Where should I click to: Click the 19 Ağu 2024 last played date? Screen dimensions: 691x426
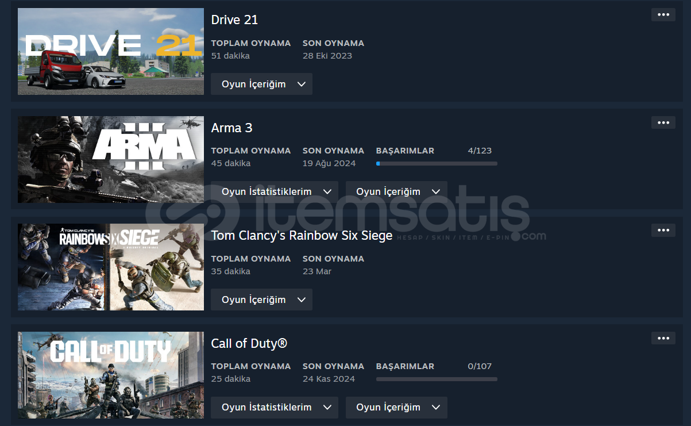click(329, 163)
